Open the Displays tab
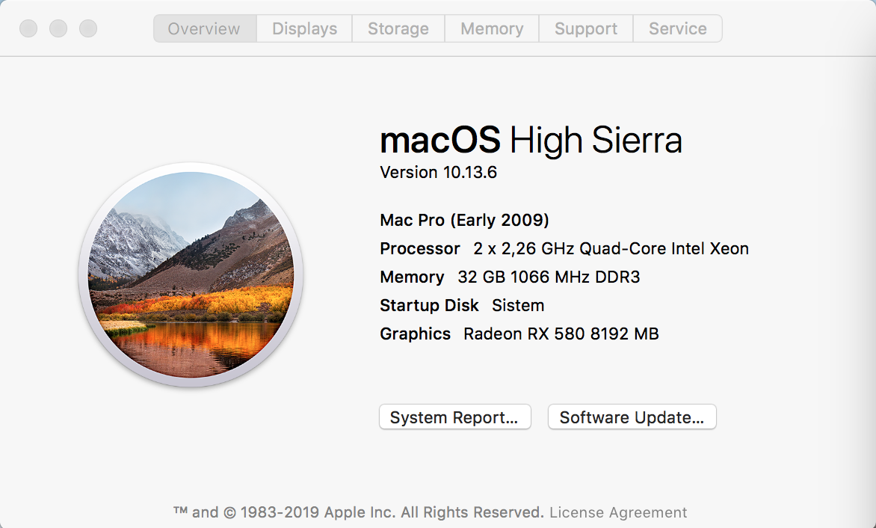Viewport: 876px width, 528px height. click(x=304, y=28)
